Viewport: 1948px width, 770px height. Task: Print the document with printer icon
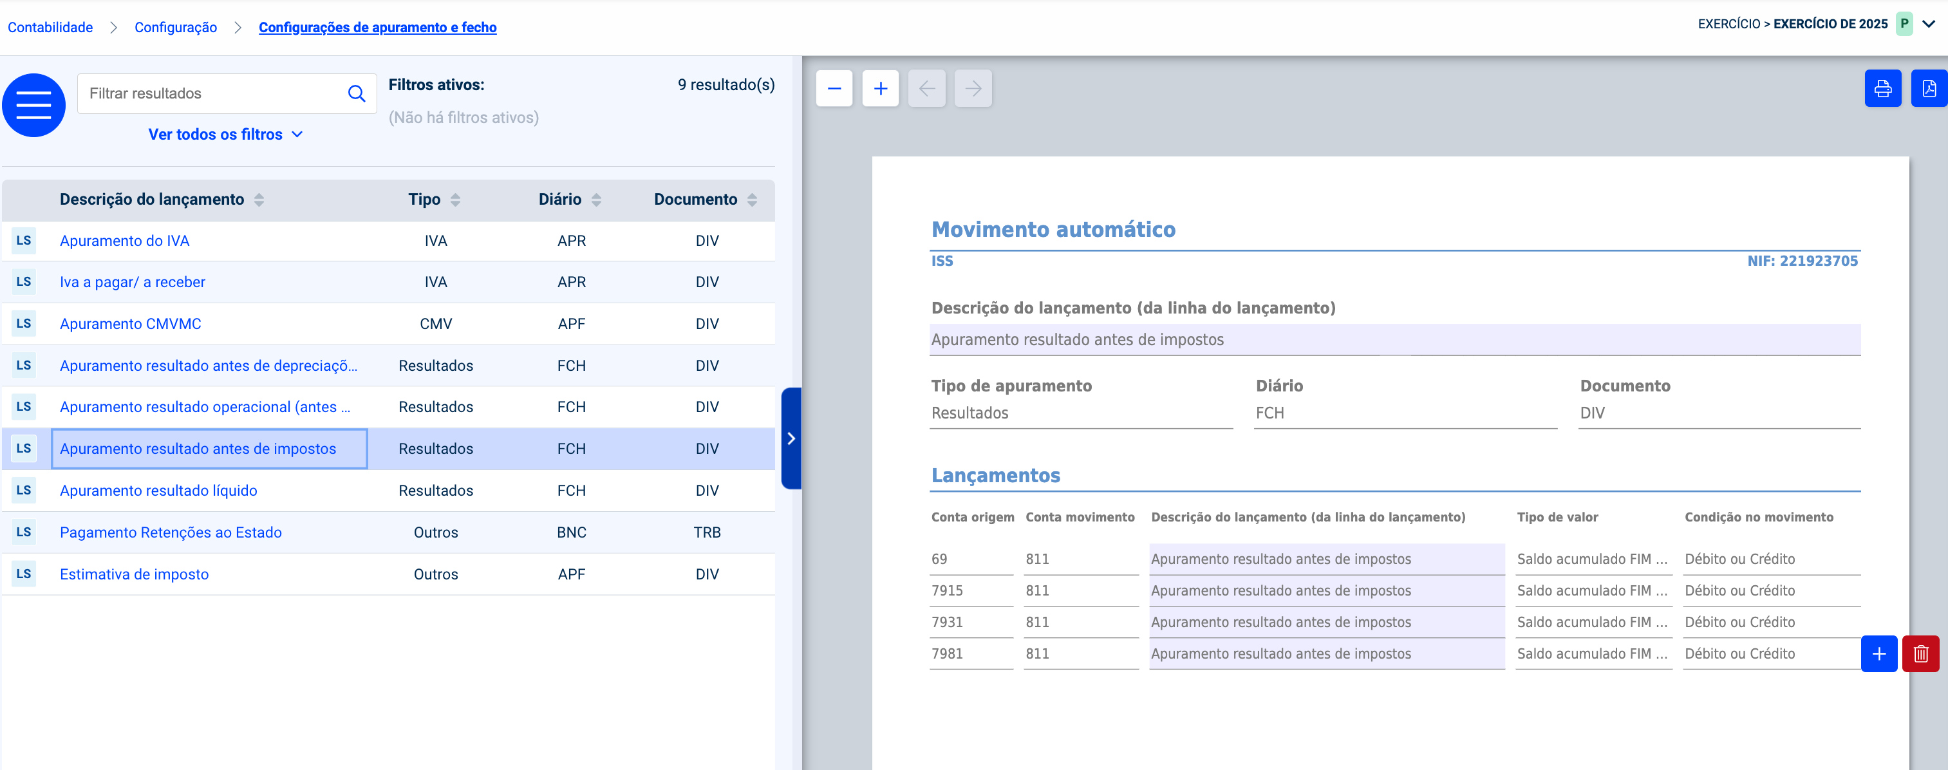(1882, 89)
